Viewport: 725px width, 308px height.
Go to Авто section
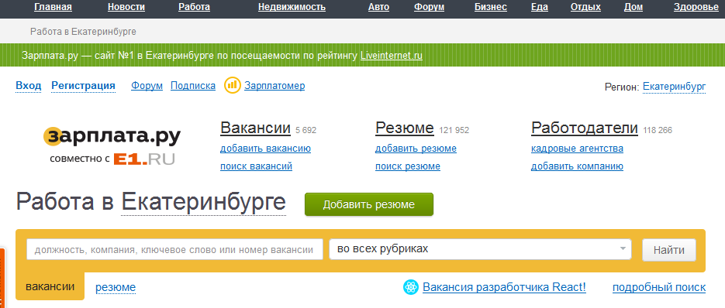coord(378,7)
